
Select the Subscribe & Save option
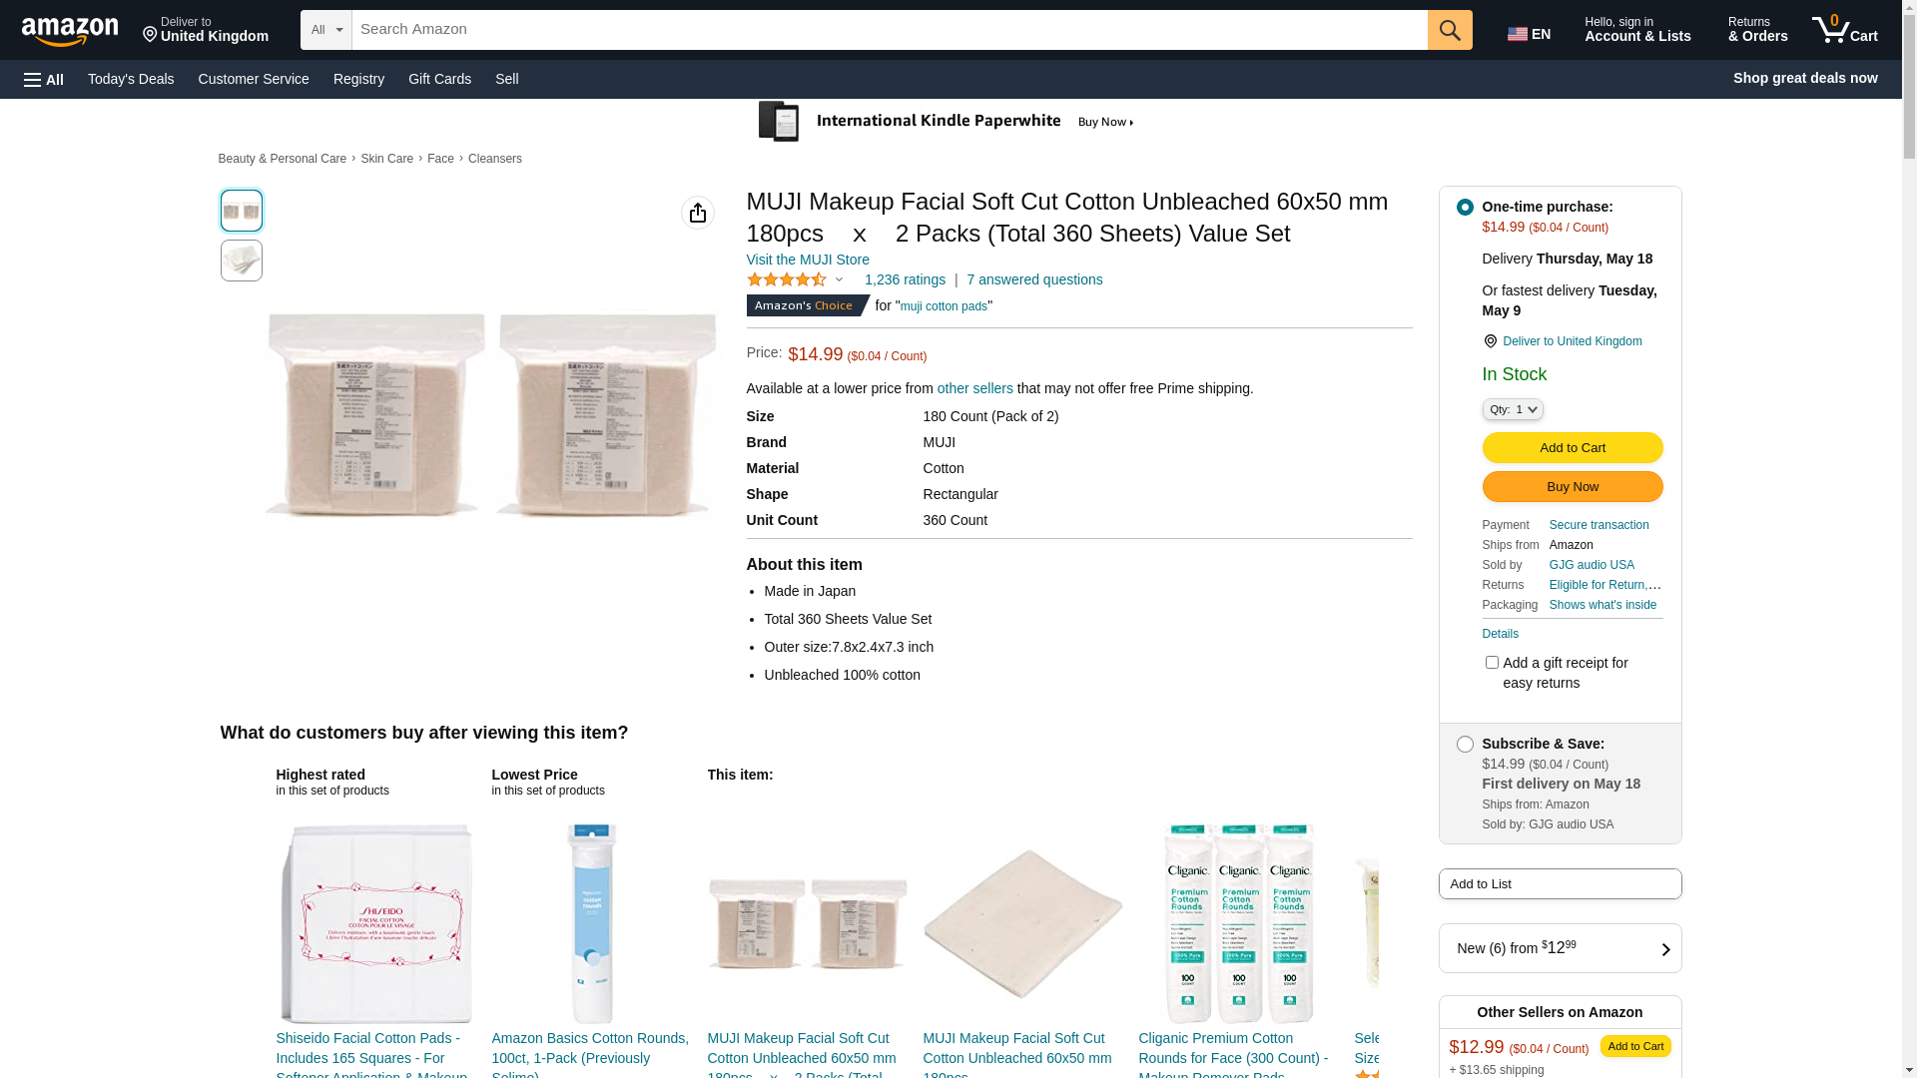click(1465, 745)
